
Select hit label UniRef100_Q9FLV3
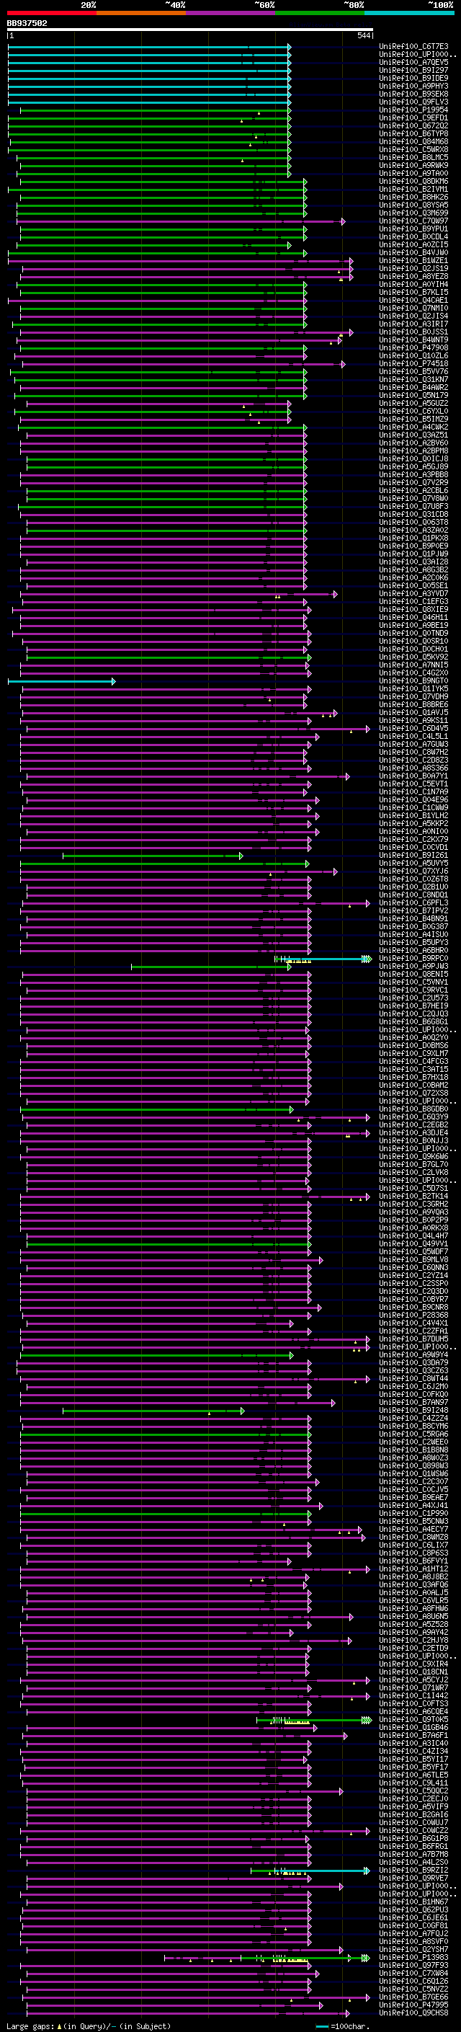(x=413, y=102)
